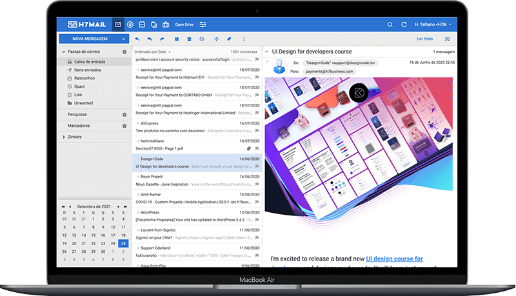Click the Reply arrow icon
516x296 pixels.
tap(137, 39)
